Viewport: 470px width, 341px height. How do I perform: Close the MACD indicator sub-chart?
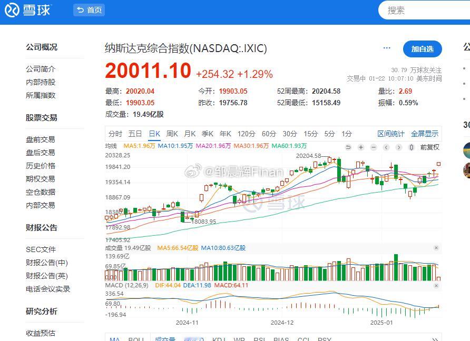point(436,286)
